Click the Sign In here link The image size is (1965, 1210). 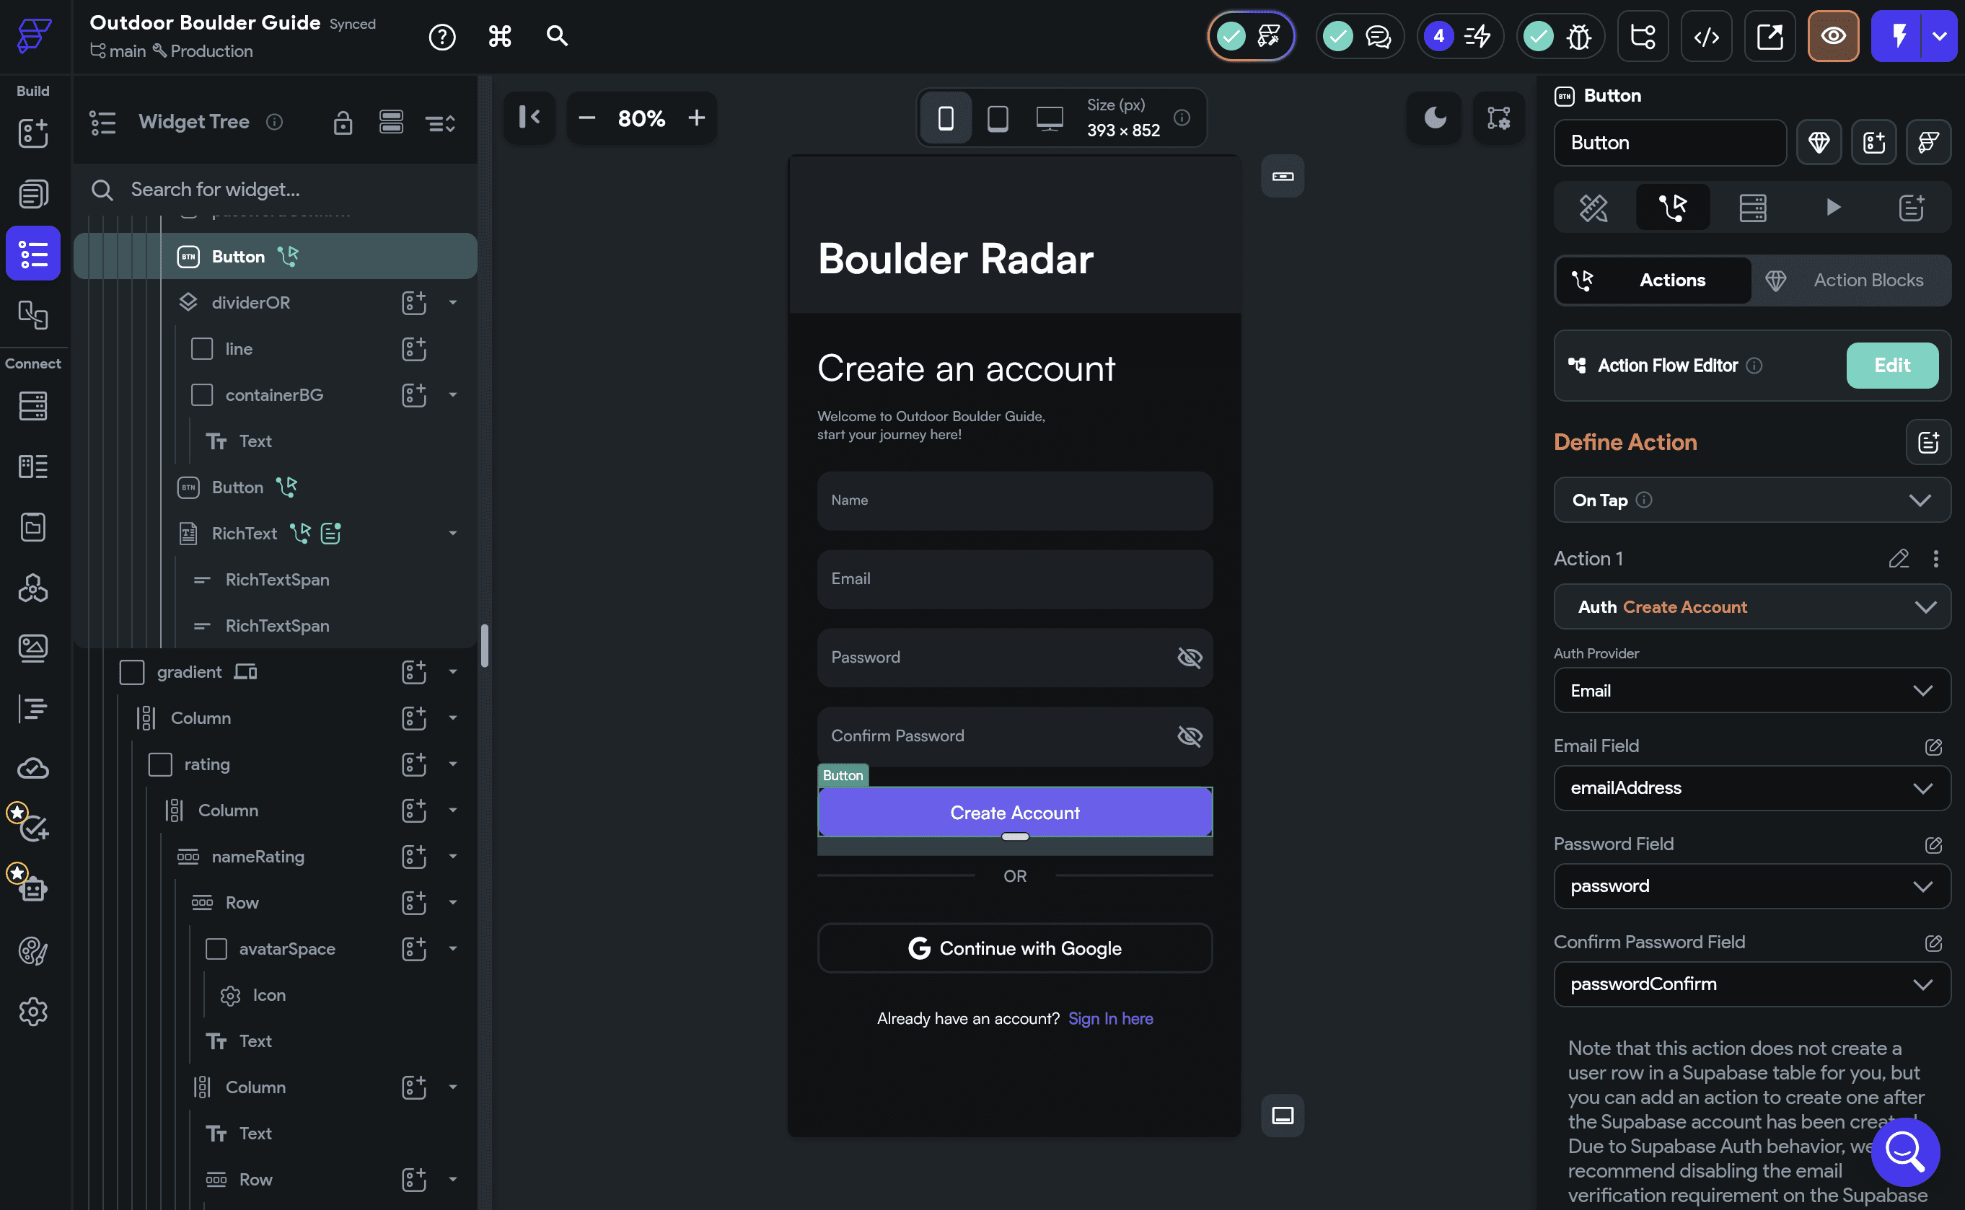pos(1110,1018)
